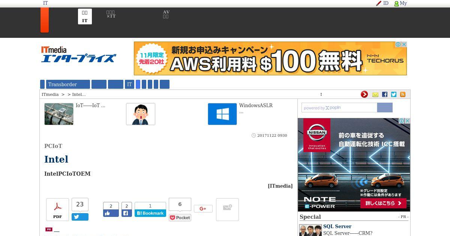Click the ITmedia breadcrumb link
Viewport: 450px width, 236px height.
(50, 94)
